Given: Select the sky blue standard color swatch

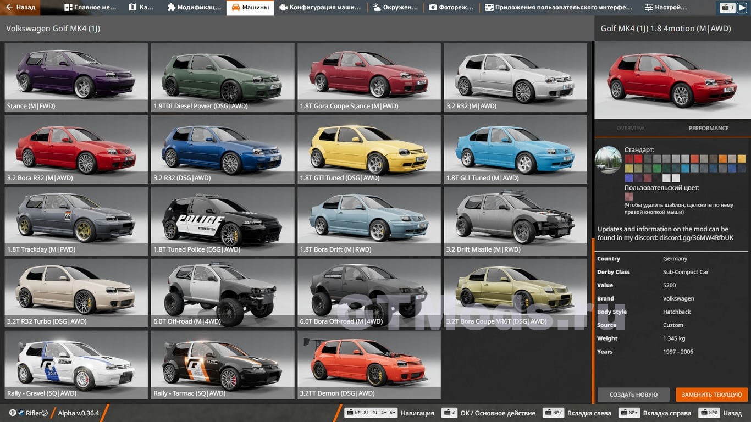Looking at the screenshot, I should coord(685,169).
